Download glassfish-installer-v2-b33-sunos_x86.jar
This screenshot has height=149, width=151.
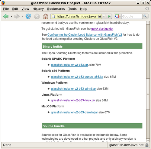77,77
